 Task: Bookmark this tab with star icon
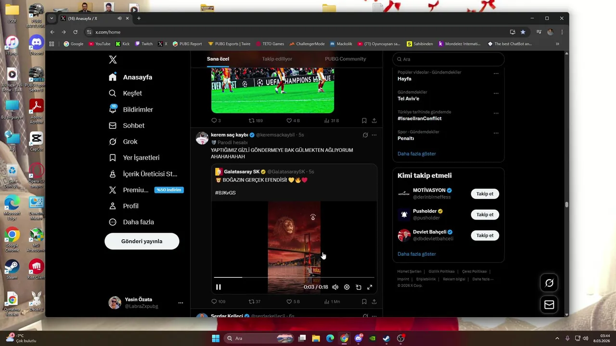tap(523, 32)
